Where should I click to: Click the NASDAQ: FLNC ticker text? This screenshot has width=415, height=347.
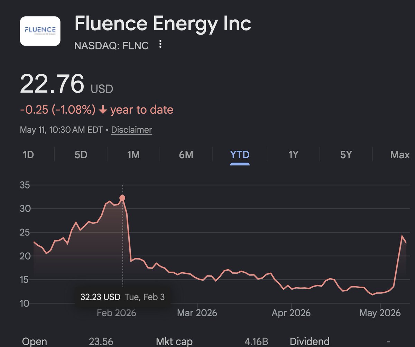pos(111,45)
